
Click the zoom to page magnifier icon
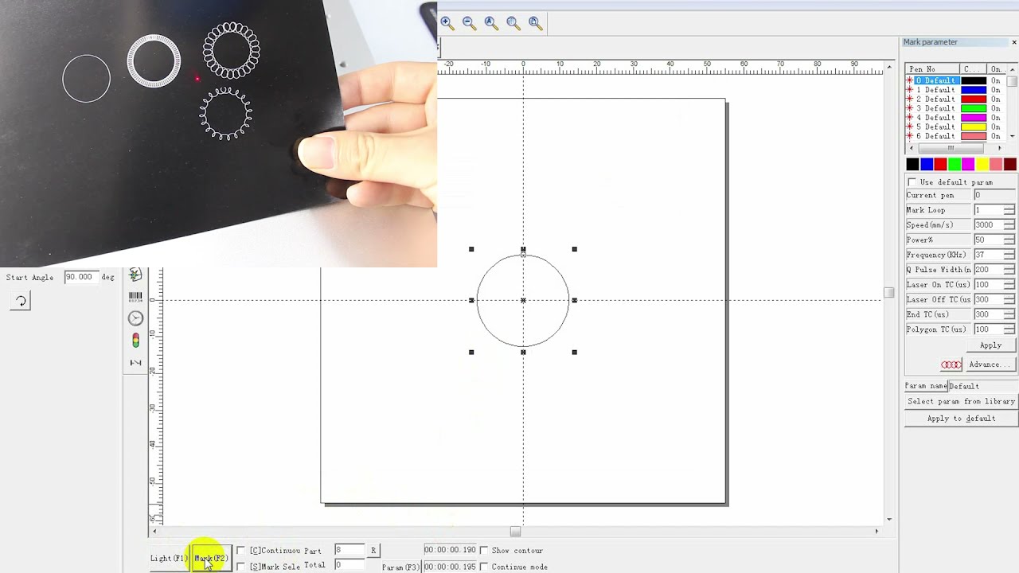click(536, 23)
